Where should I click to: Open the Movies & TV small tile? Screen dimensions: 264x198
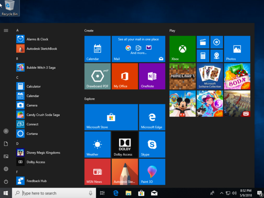pos(203,42)
